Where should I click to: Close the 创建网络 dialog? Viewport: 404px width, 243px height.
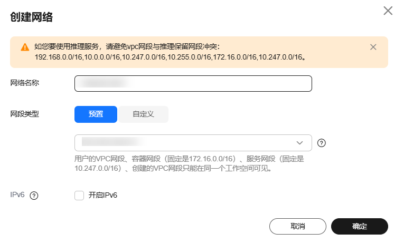[x=388, y=11]
